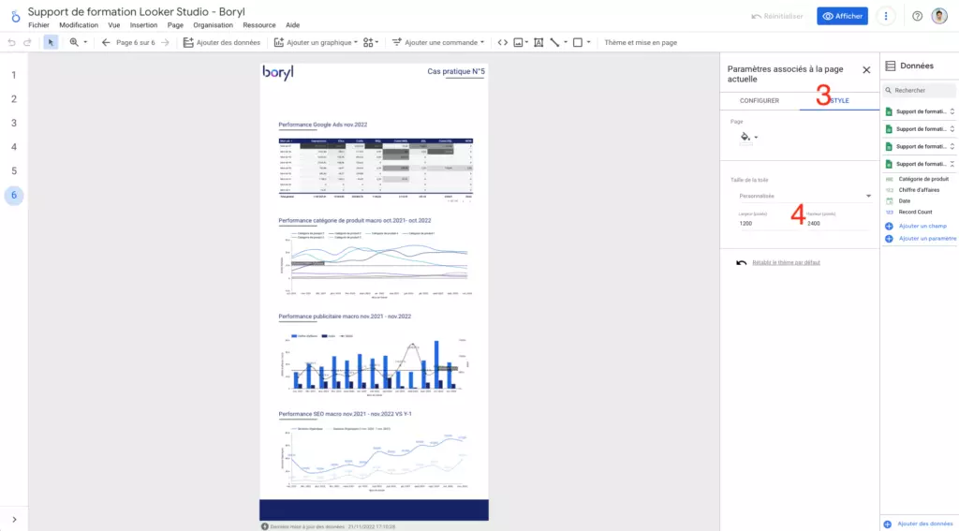This screenshot has width=959, height=531.
Task: Click the plus icon beside Ajouter un champ
Action: 890,227
